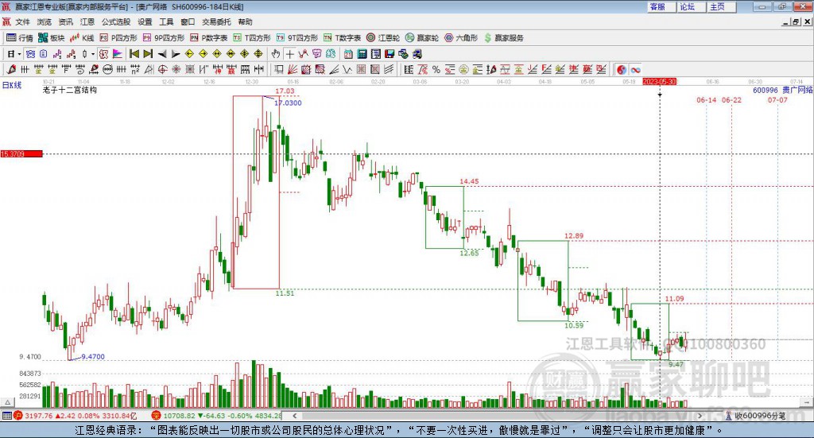Click the 17.03 high price label
This screenshot has height=438, width=814.
(x=285, y=91)
